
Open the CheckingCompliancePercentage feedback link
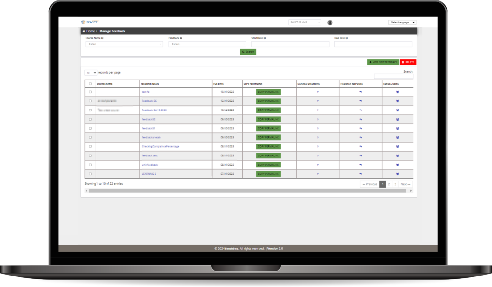tap(160, 146)
